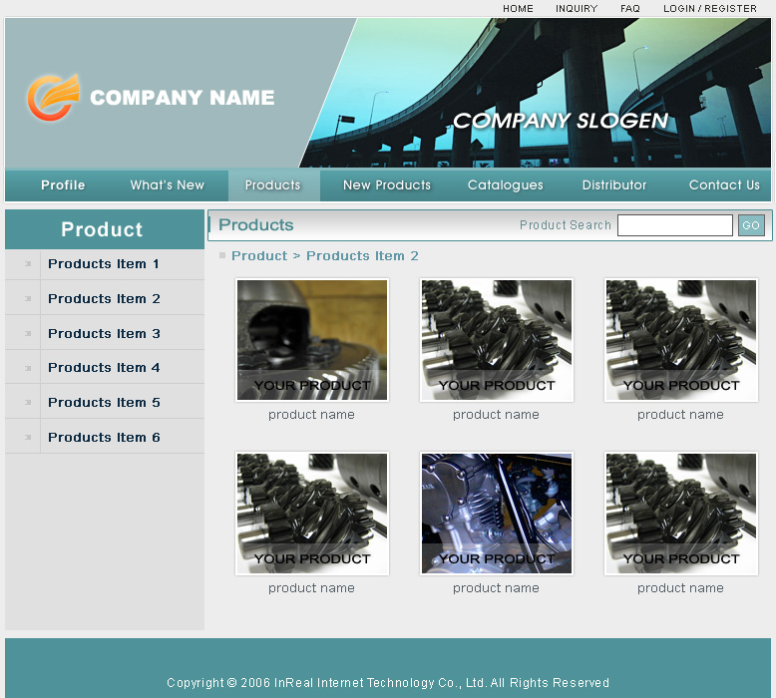Screen dimensions: 776x698
Task: Go to What's New page
Action: coord(167,185)
